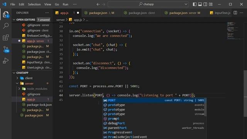Click the server breadcrumb segment
This screenshot has width=247, height=139.
61,20
